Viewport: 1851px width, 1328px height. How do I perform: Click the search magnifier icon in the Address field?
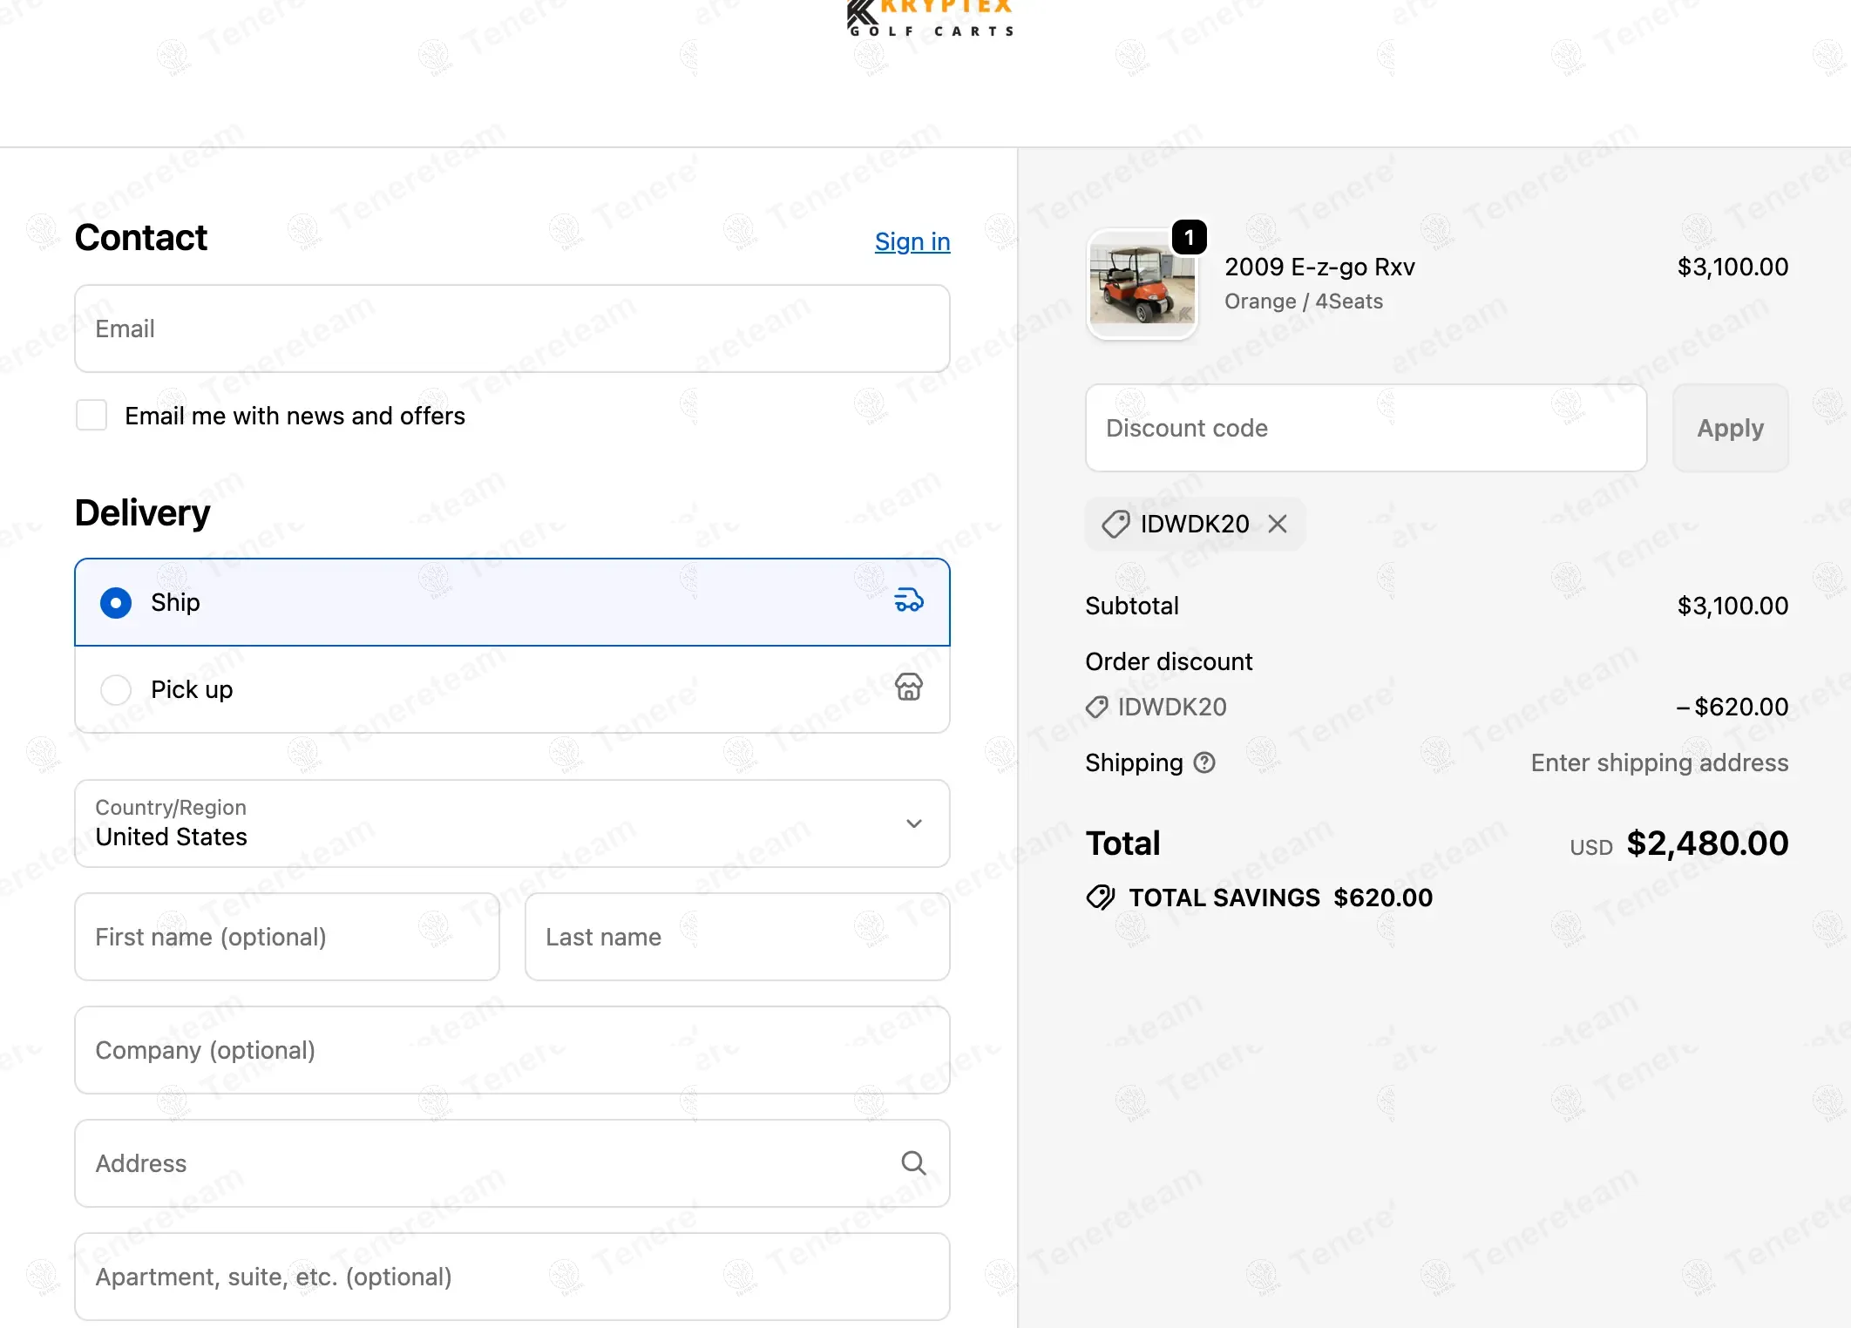click(913, 1162)
